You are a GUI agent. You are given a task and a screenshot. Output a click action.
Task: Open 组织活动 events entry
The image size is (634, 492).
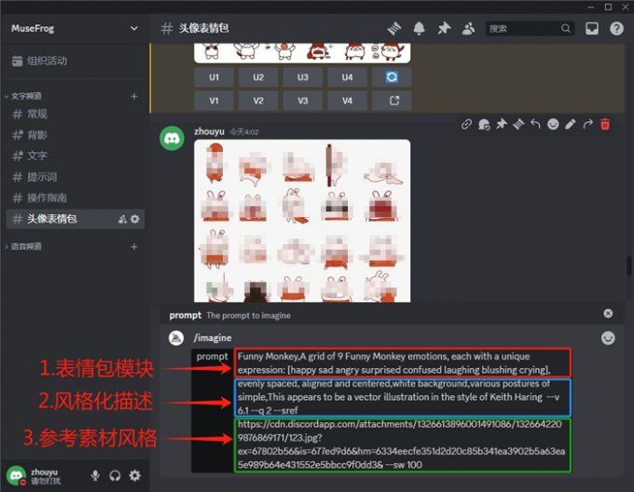[x=39, y=61]
